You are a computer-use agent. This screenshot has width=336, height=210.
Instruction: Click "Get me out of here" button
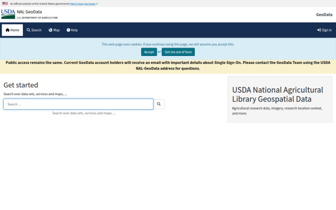tap(178, 52)
